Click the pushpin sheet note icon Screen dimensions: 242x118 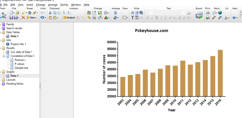(34, 13)
